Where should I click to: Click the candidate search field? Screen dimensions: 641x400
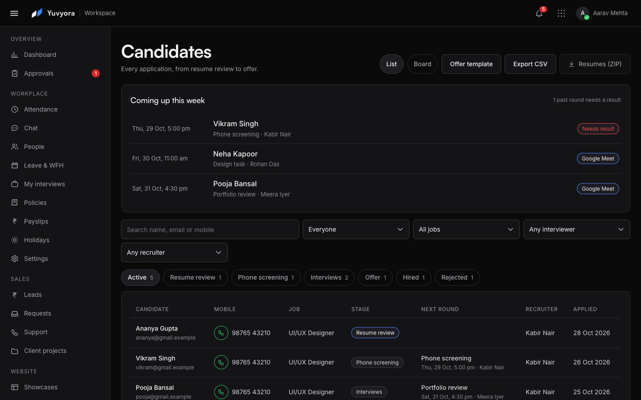[210, 229]
